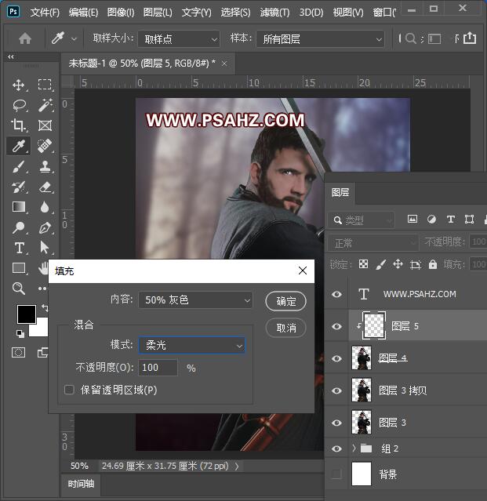Screen dimensions: 487x501
Task: Open the 时间轴 panel tab
Action: pyautogui.click(x=81, y=484)
